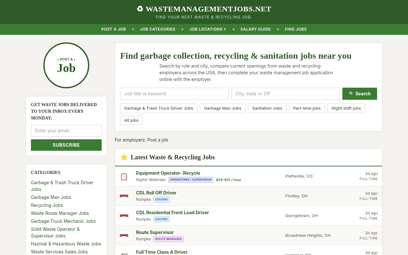This screenshot has width=408, height=255.
Task: Open Solid Waste Operator & Supervisor Jobs
Action: pos(55,232)
